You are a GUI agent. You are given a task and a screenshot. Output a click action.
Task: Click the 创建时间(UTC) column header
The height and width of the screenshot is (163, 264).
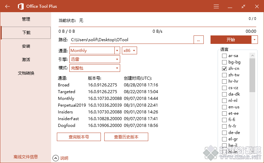(x=138, y=78)
